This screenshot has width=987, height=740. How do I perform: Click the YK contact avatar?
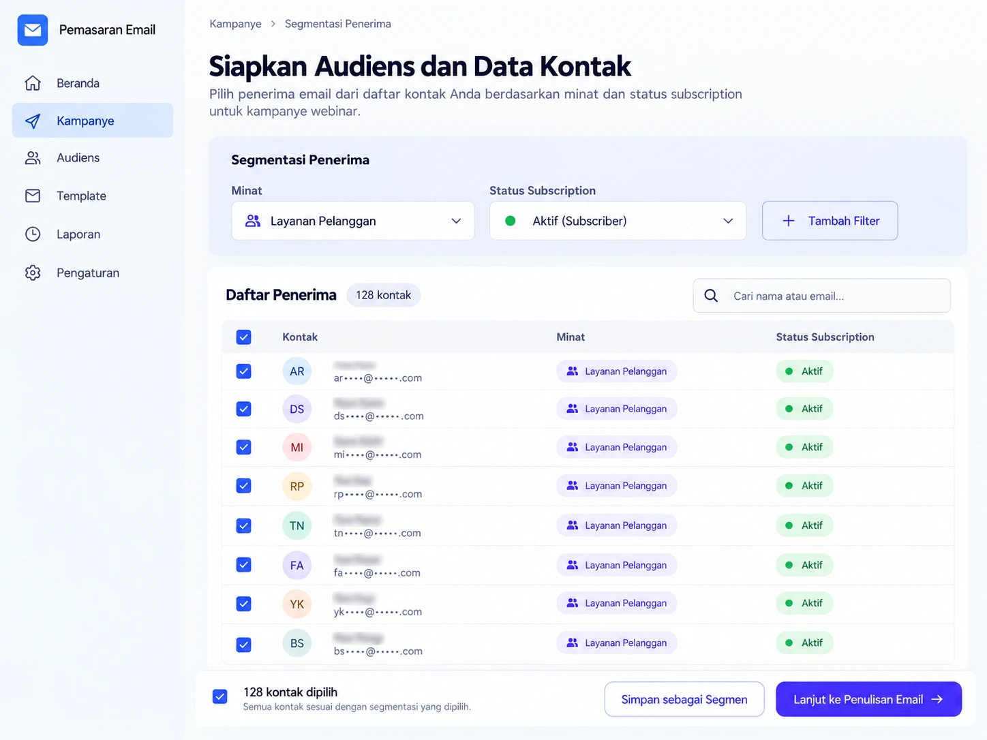[x=297, y=604]
